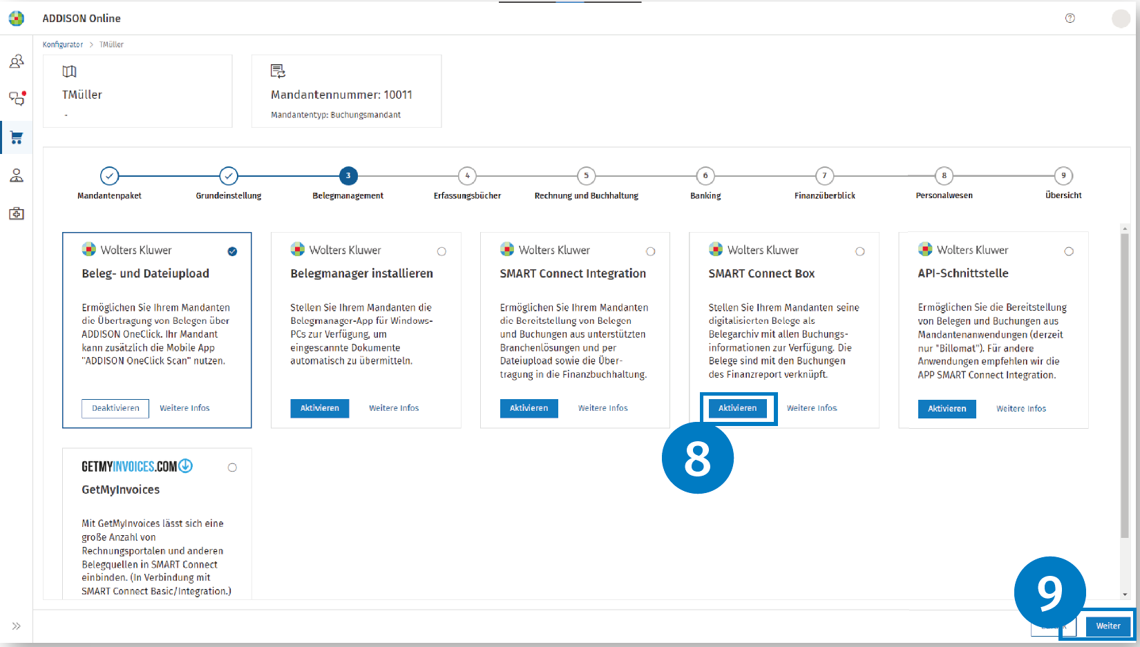Click TMüller breadcrumb entry
1140x647 pixels.
click(x=111, y=44)
